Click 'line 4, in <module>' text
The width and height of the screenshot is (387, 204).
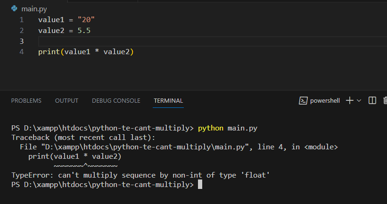pos(297,147)
